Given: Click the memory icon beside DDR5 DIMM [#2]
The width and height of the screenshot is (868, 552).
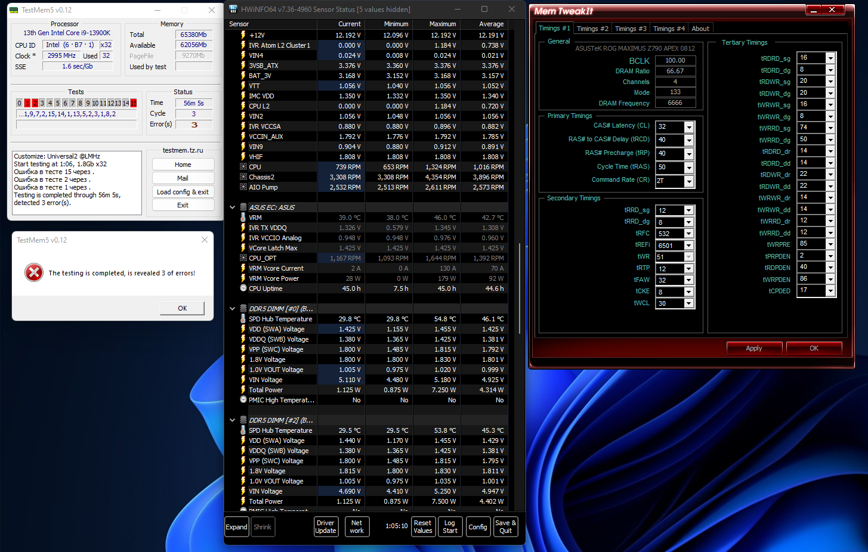Looking at the screenshot, I should coord(243,420).
